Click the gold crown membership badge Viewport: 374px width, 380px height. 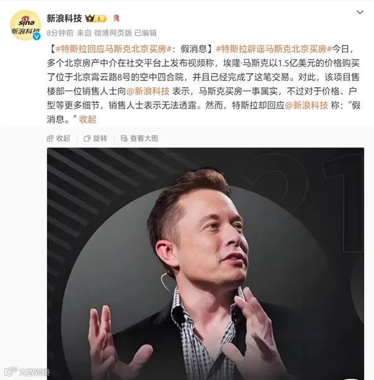(x=96, y=19)
